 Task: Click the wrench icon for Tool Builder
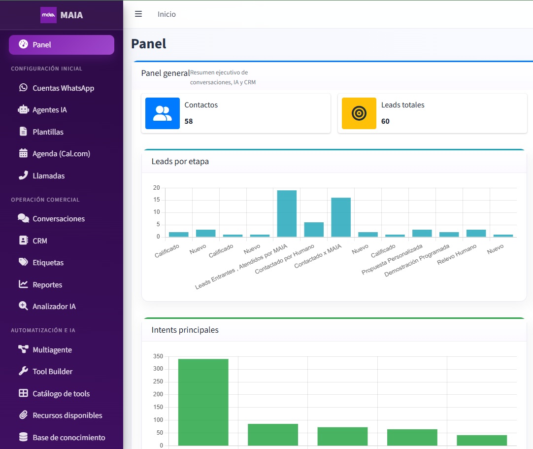24,371
